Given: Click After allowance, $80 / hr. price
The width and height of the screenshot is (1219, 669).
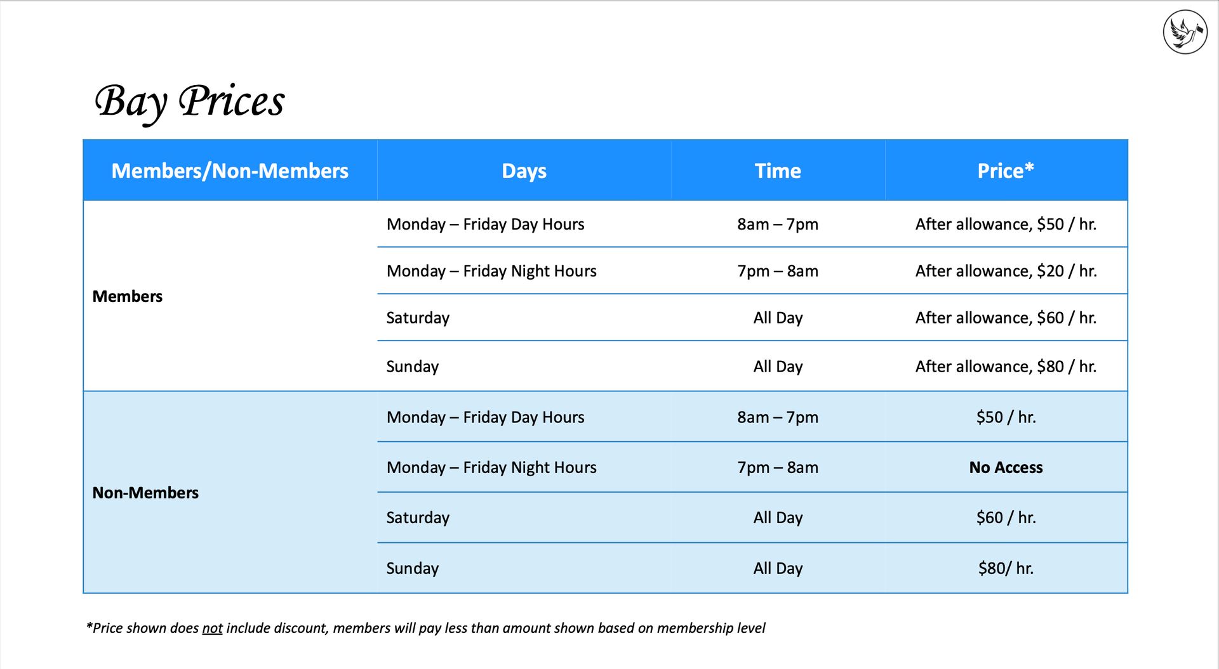Looking at the screenshot, I should point(1006,367).
